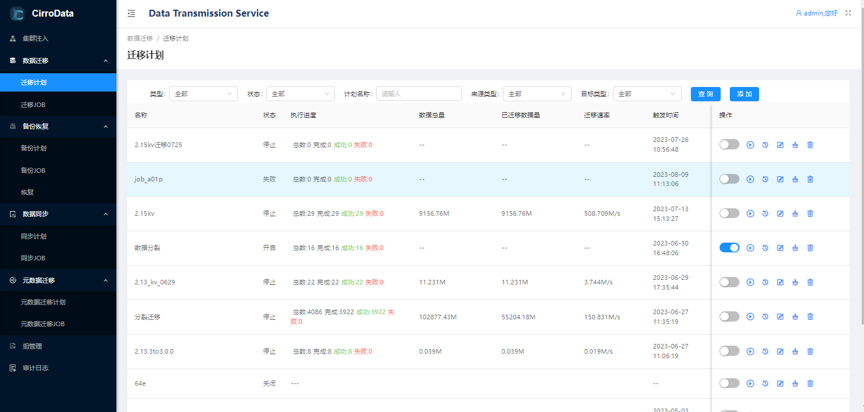This screenshot has height=412, width=864.
Task: Collapse the 元数据迁移 sidebar group
Action: tap(58, 280)
